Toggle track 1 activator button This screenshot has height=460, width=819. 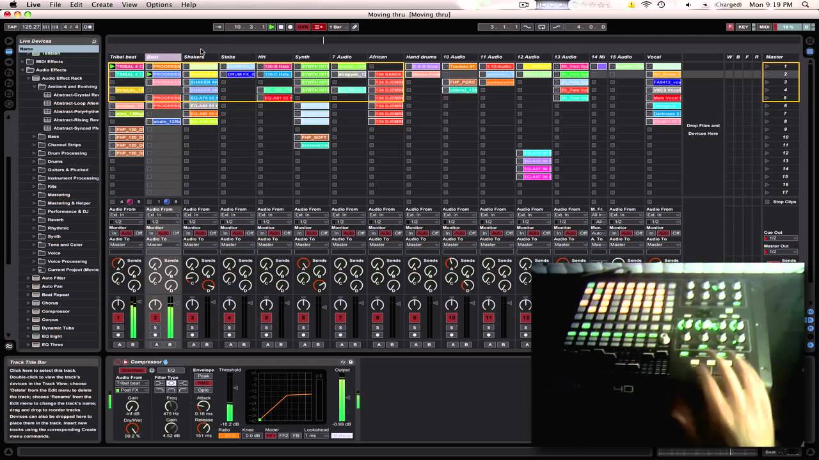pos(118,318)
